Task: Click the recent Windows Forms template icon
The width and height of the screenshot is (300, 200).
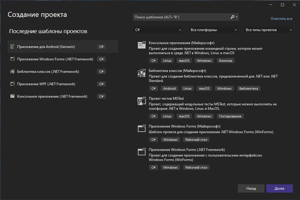Action: tap(12, 59)
